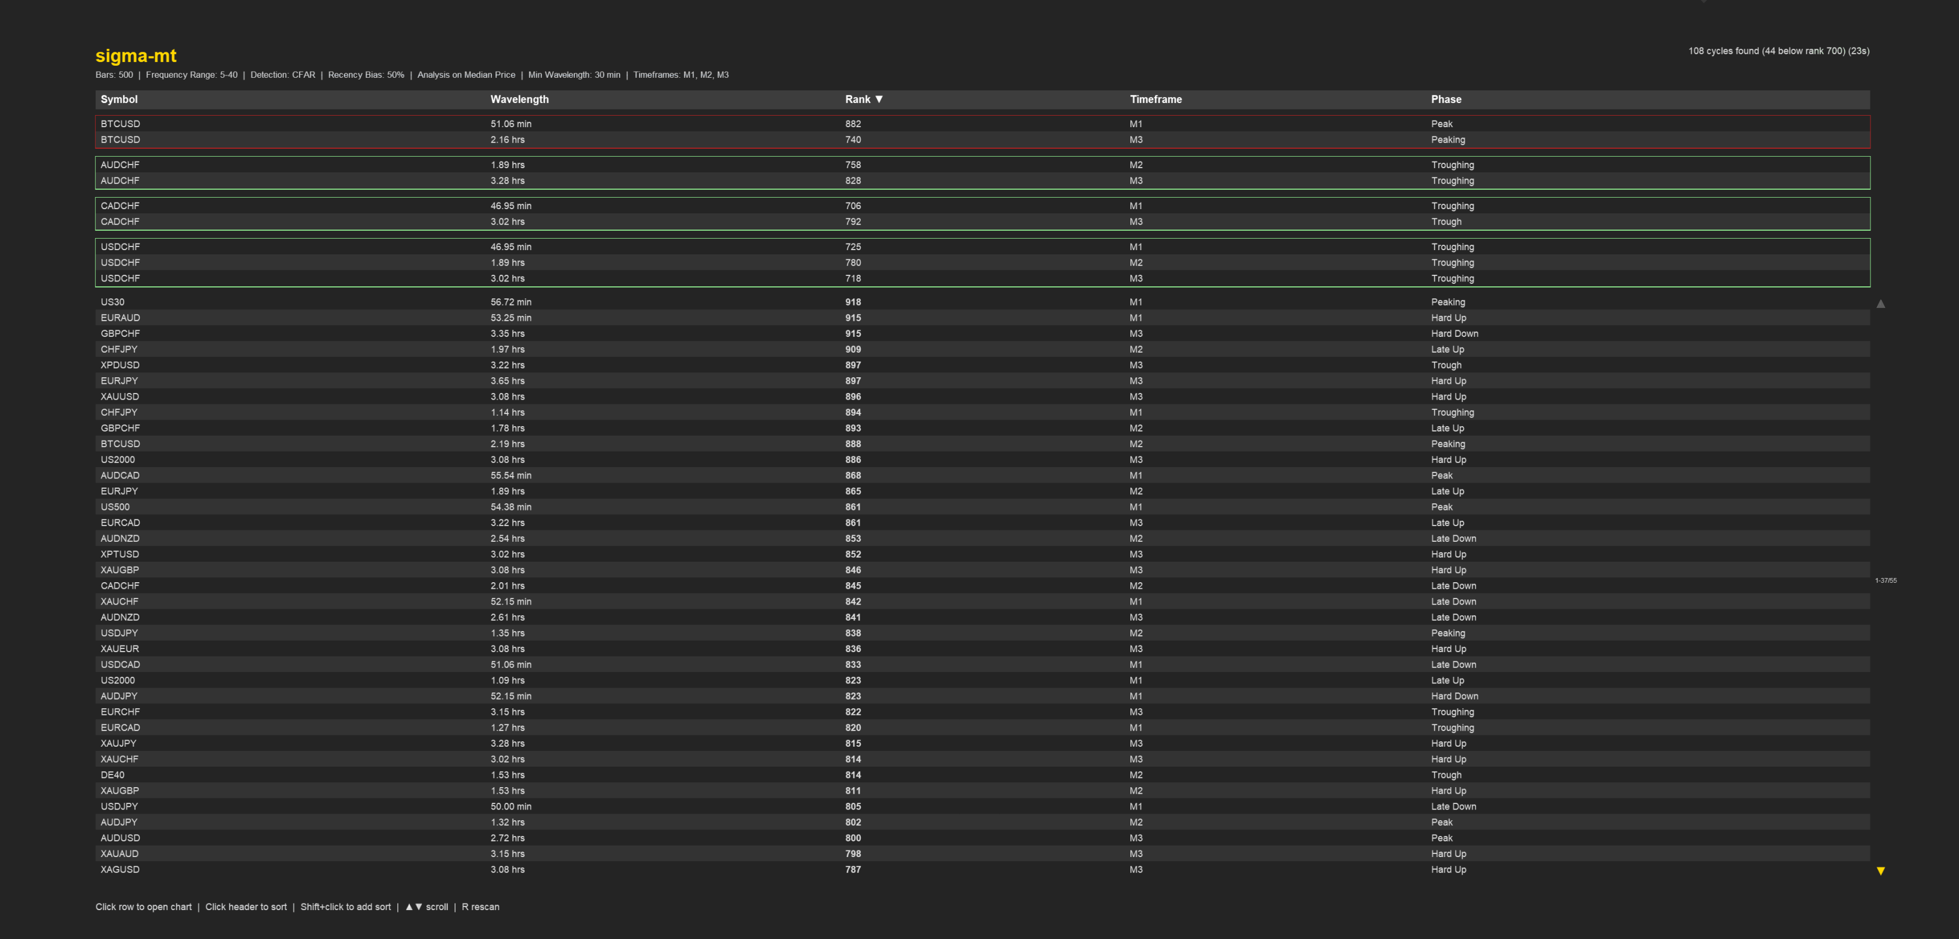Screen dimensions: 1959x939
Task: Open the XAUUSD 3.08 hrs row
Action: [x=508, y=397]
